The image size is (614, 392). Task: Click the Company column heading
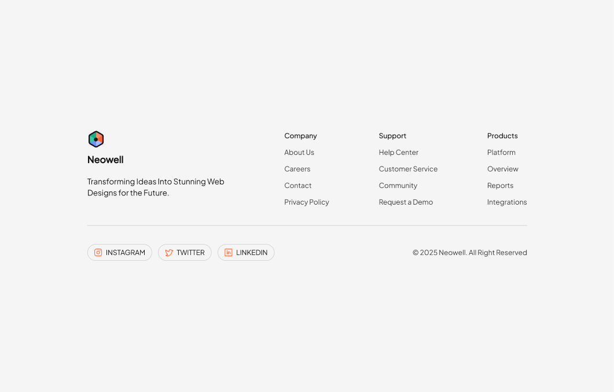pos(300,136)
